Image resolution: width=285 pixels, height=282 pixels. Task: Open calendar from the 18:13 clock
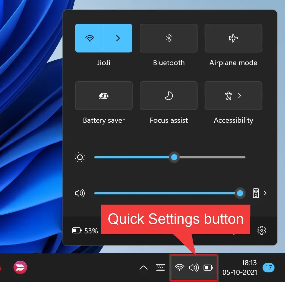240,267
